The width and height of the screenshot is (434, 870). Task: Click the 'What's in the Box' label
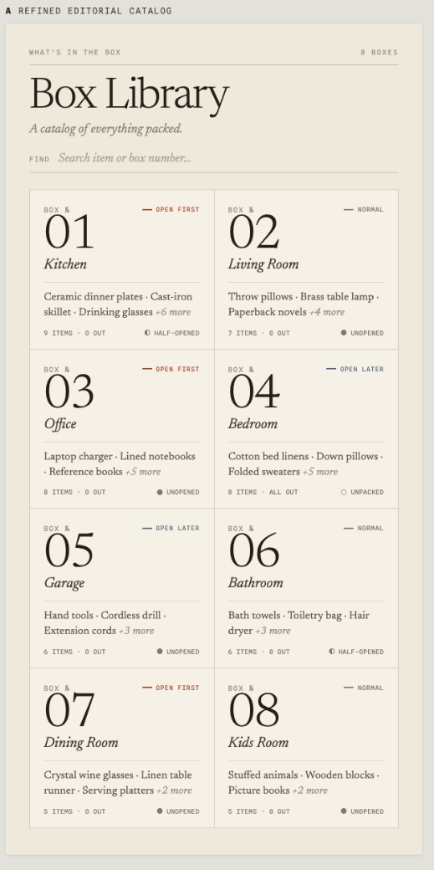(x=75, y=53)
